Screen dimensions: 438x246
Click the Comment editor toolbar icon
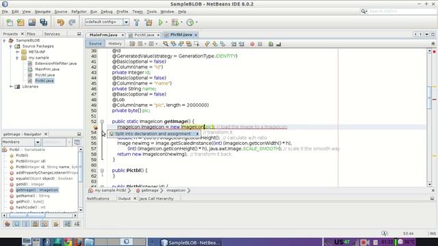click(271, 44)
